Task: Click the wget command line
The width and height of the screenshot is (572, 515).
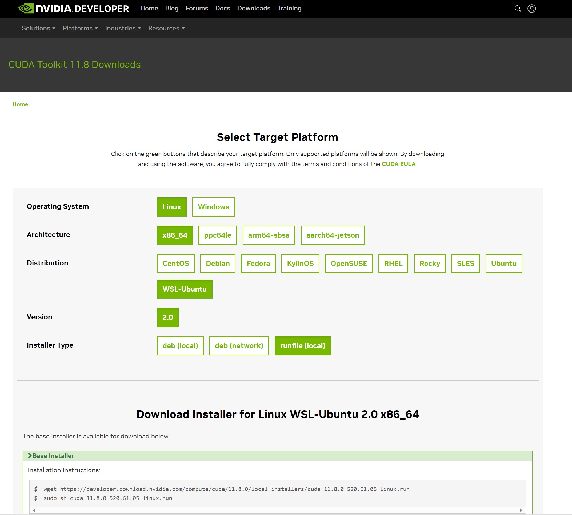Action: coord(226,489)
